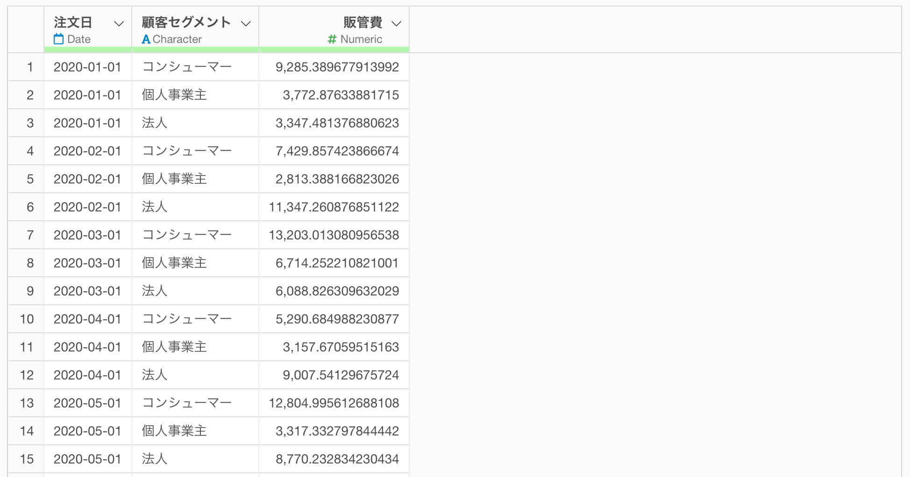The width and height of the screenshot is (910, 477).
Task: Click 個人事業主 in row 5
Action: click(x=174, y=179)
